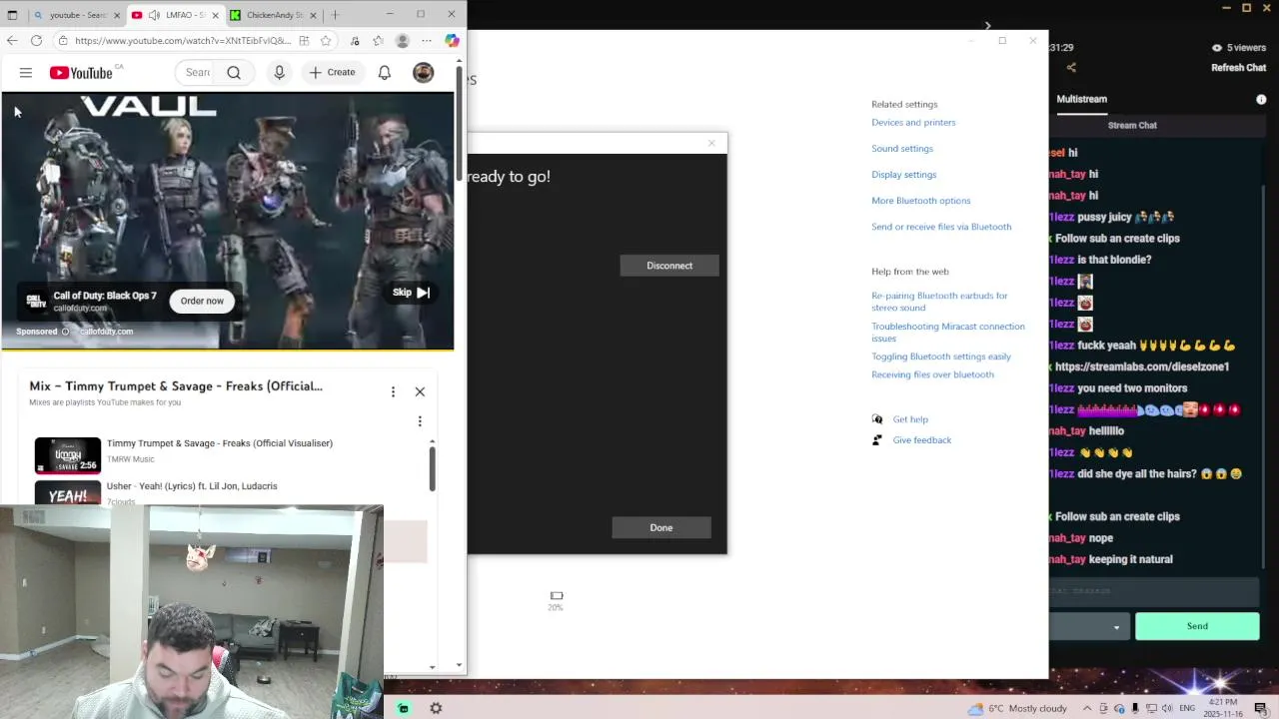This screenshot has height=719, width=1279.
Task: Open the YouTube hamburger guide menu
Action: pyautogui.click(x=26, y=73)
